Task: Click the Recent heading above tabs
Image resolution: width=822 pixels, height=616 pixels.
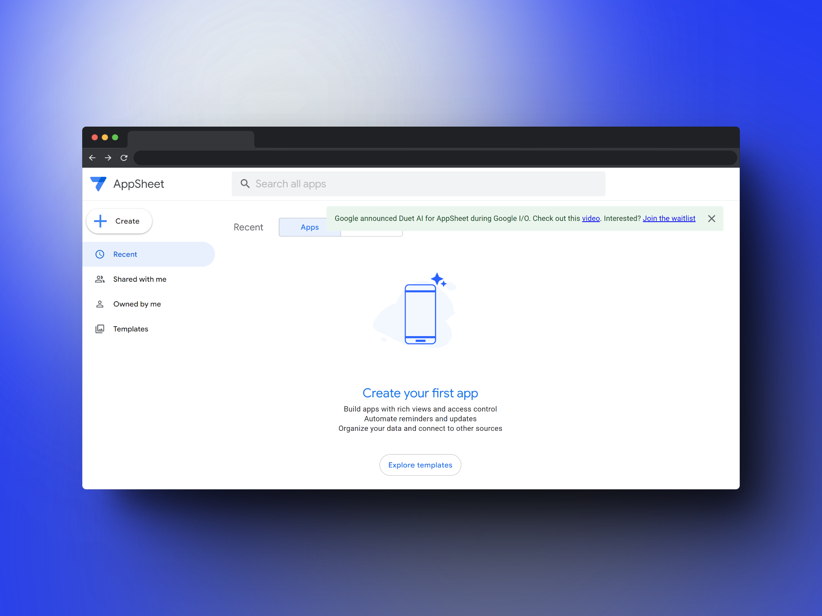Action: [x=248, y=227]
